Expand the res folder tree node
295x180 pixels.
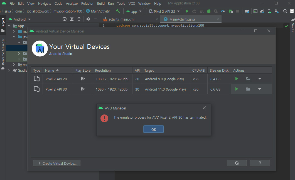14,64
